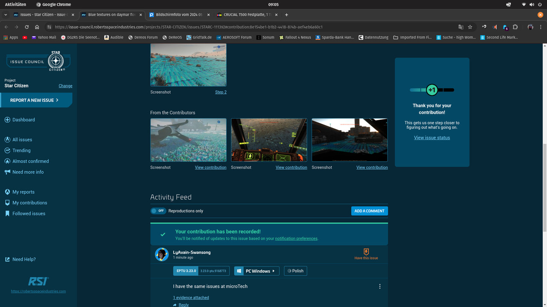
Task: Click the translate page icon
Action: coord(461,27)
